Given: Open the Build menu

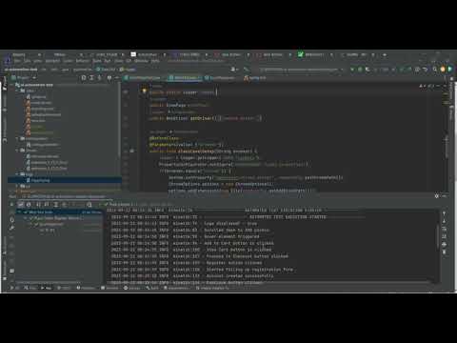Looking at the screenshot, I should point(96,61).
